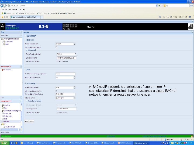194x145 pixels.
Task: Click the Add to Favorites star icon
Action: pyautogui.click(x=2, y=13)
